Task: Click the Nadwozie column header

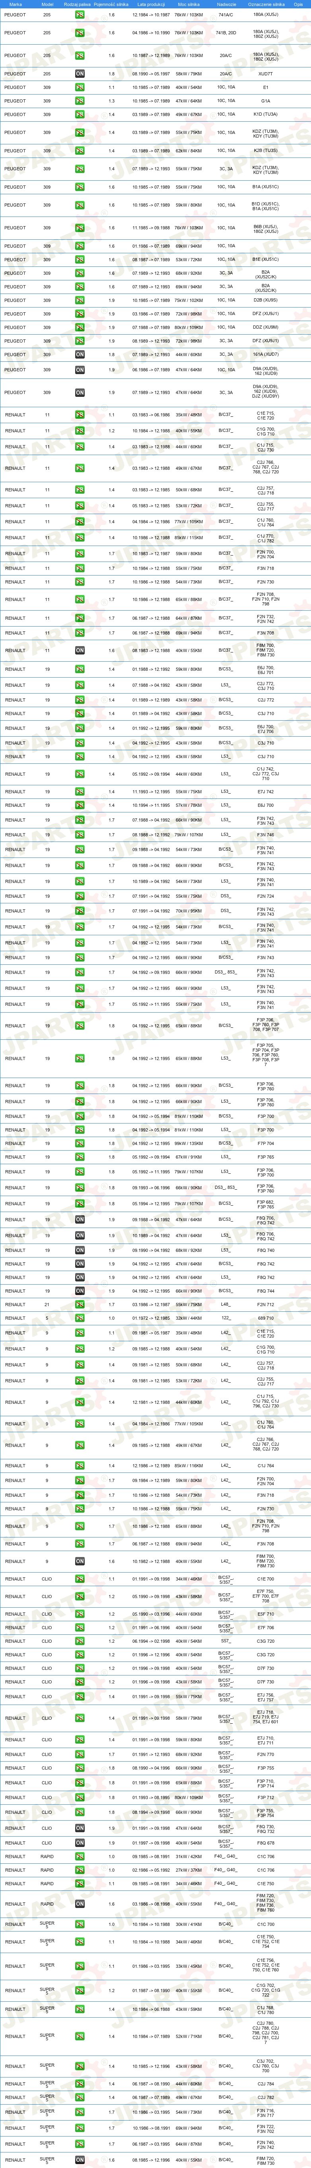Action: (226, 4)
